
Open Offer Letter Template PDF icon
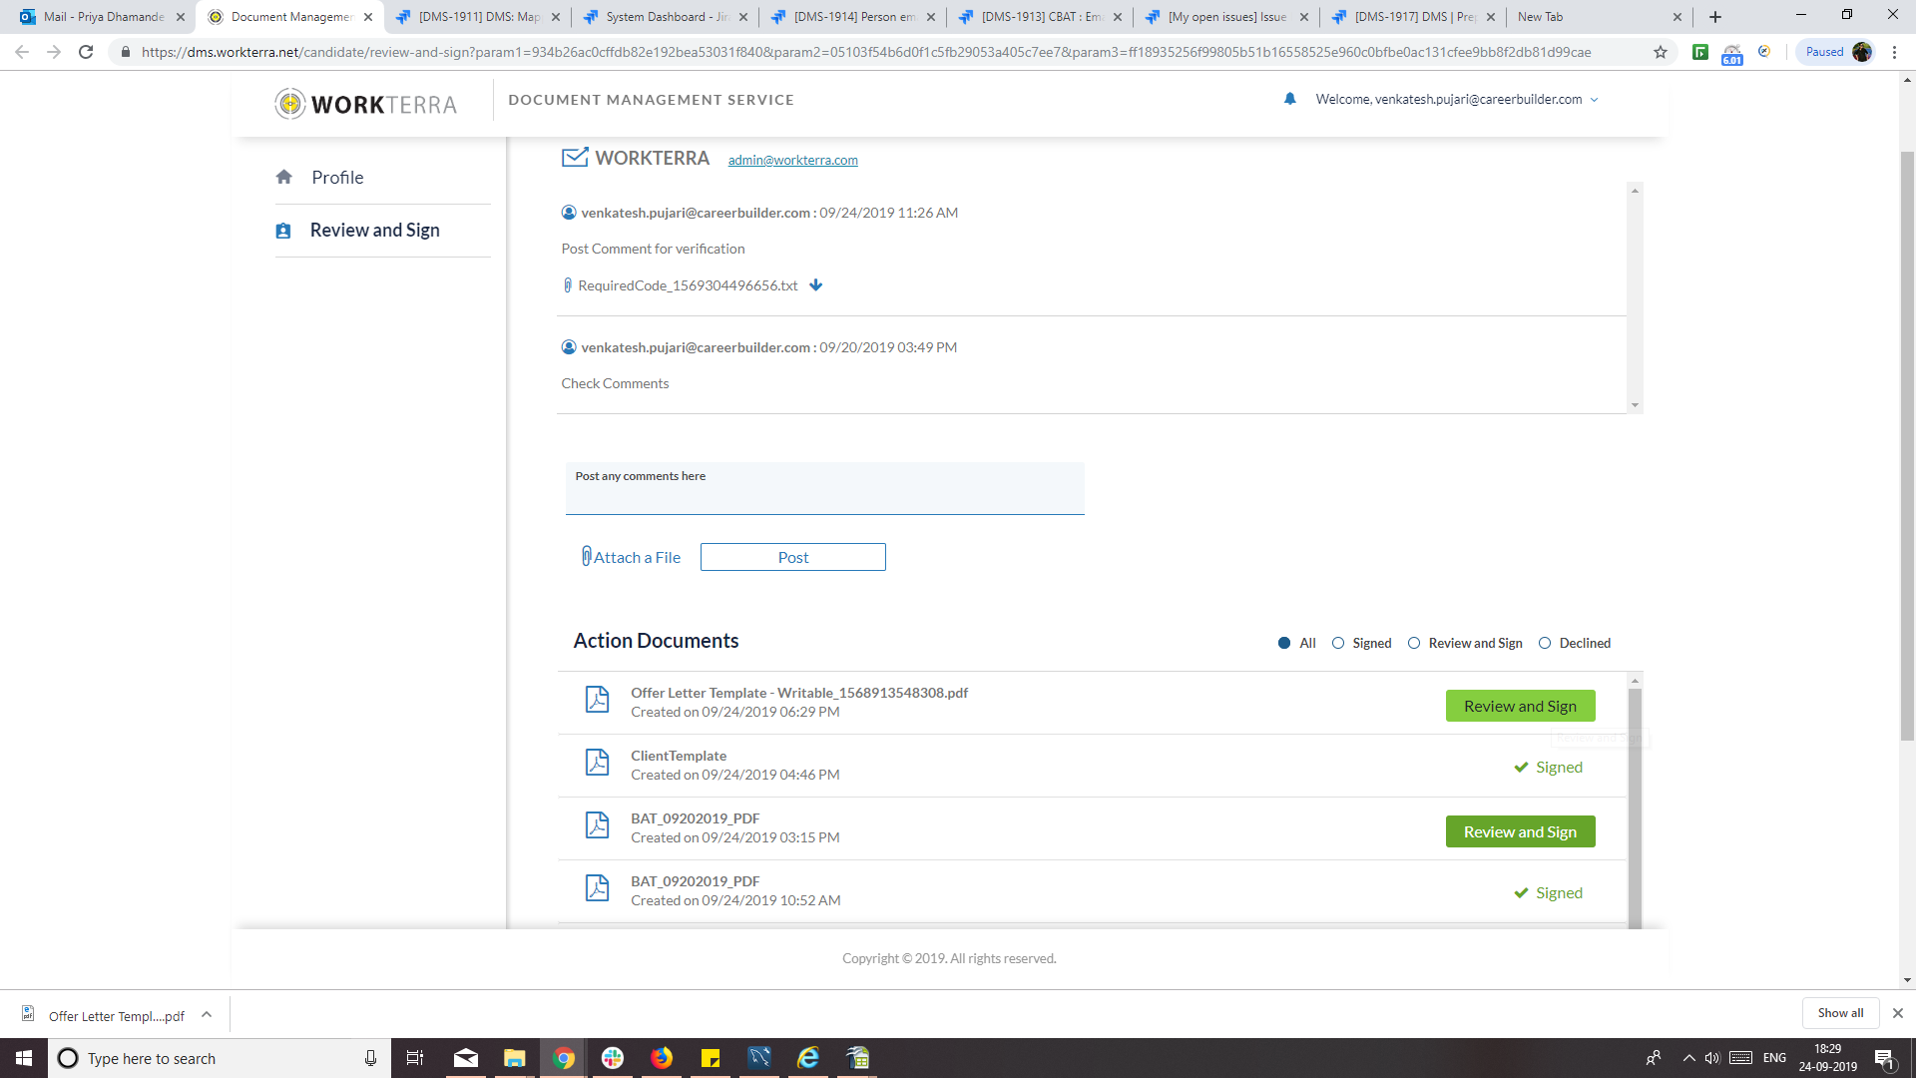point(597,700)
